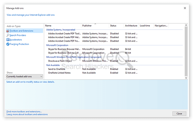
Task: Click Enabled status of Send to OneNote
Action: pos(114,69)
